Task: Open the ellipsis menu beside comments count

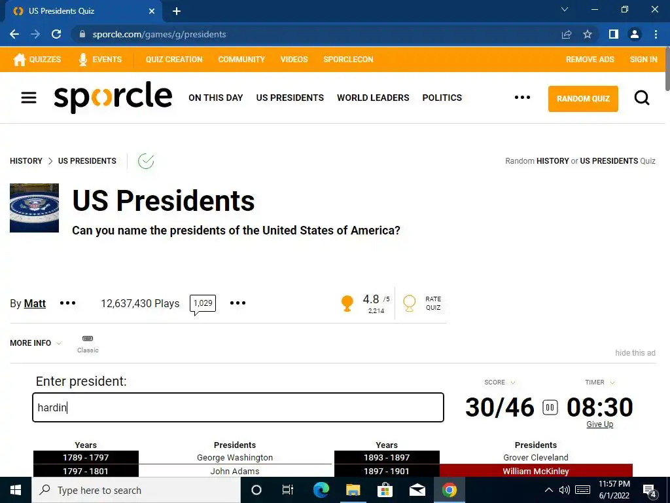Action: coord(238,303)
